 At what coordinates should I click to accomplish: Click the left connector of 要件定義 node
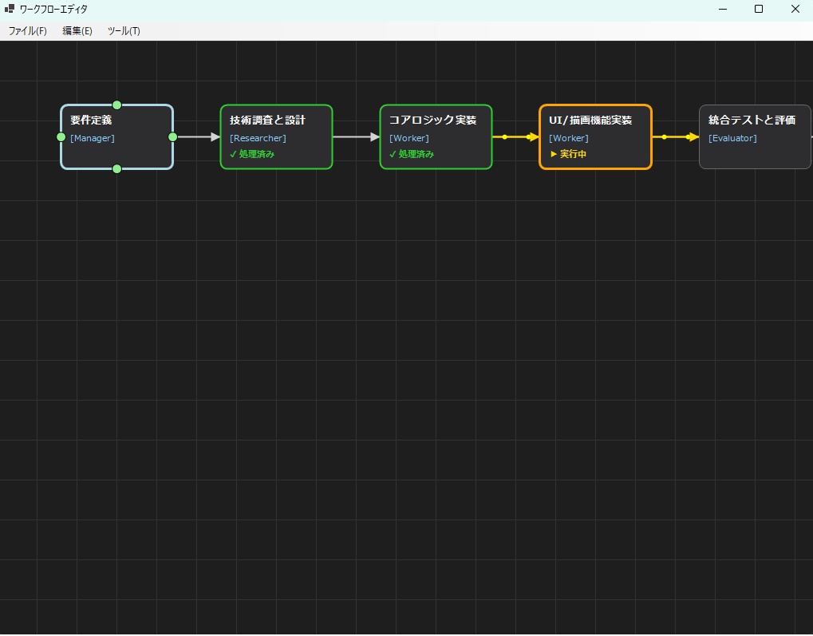61,137
